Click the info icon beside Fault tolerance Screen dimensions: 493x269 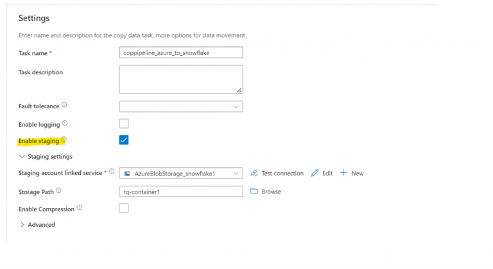(x=64, y=105)
